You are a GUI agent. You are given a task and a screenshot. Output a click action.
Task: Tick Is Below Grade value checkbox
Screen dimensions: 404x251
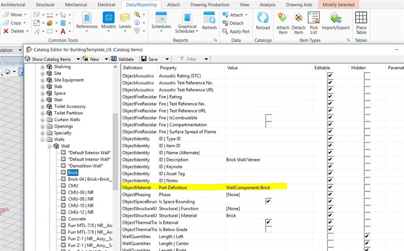tap(268, 229)
